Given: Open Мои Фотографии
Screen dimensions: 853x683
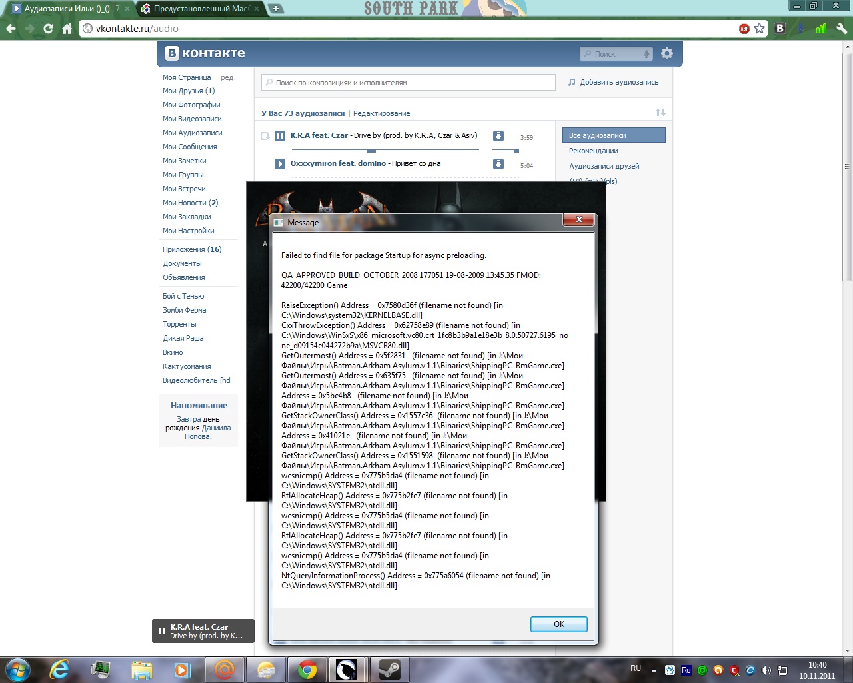Looking at the screenshot, I should (x=191, y=105).
